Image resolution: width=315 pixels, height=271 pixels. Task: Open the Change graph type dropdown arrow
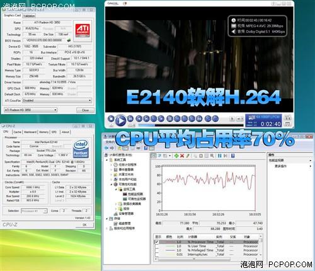(169, 156)
